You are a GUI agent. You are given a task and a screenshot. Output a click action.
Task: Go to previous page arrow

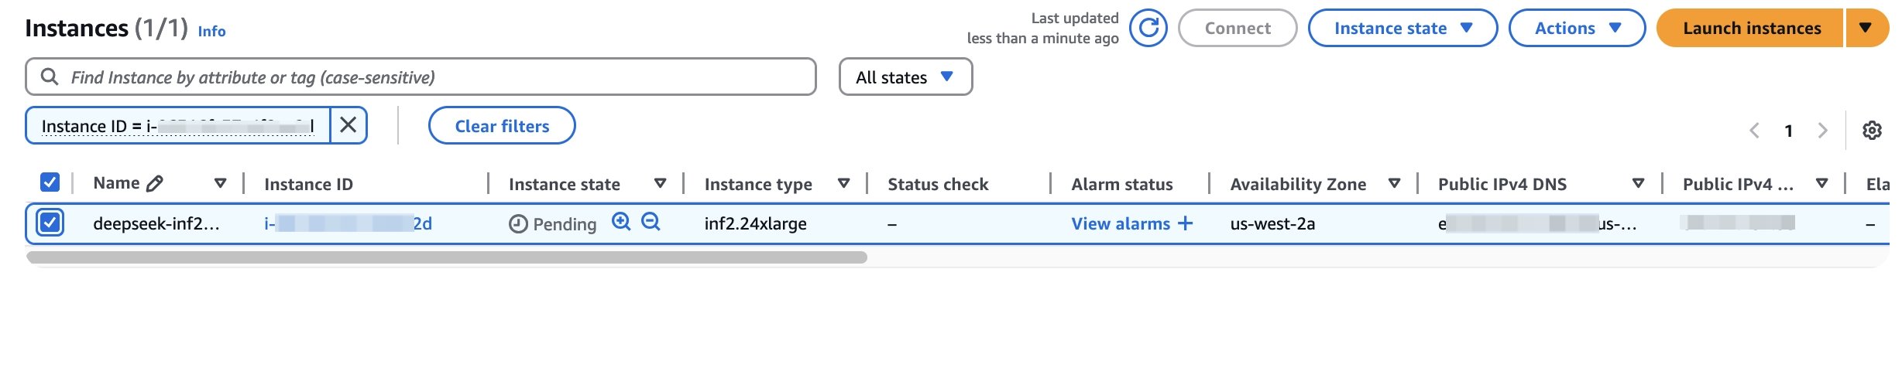(1755, 131)
